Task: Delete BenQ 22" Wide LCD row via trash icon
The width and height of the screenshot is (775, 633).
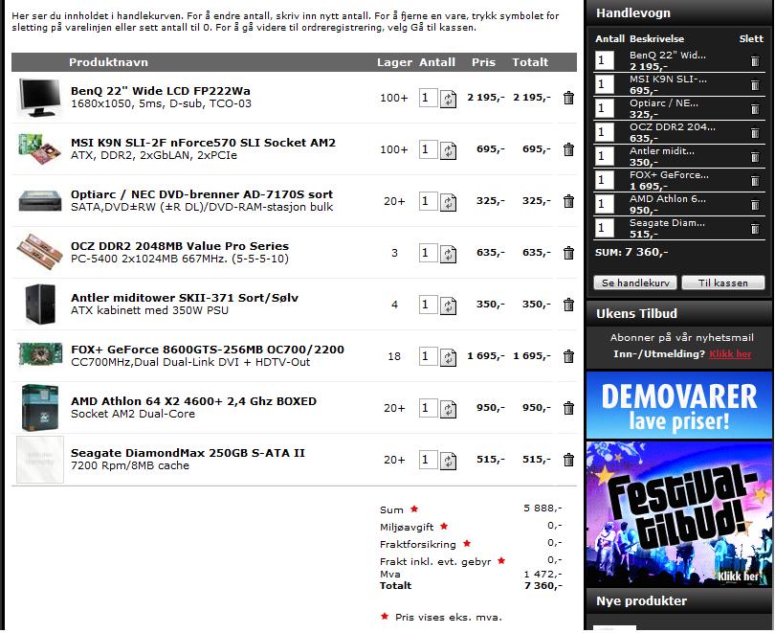Action: coord(568,98)
